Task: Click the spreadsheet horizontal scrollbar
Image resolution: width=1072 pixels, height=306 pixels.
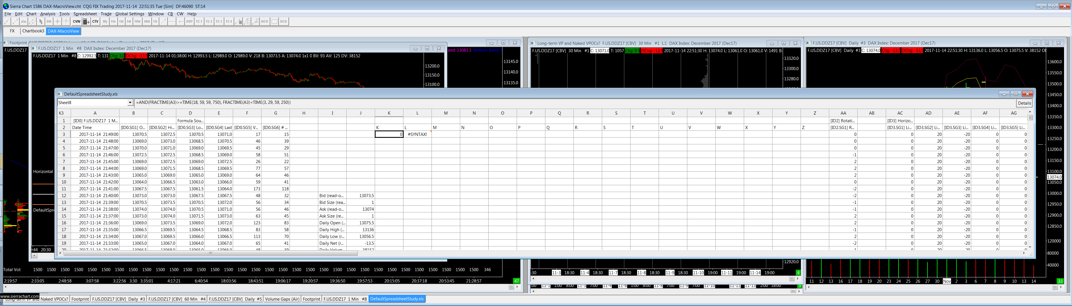Action: (210, 253)
